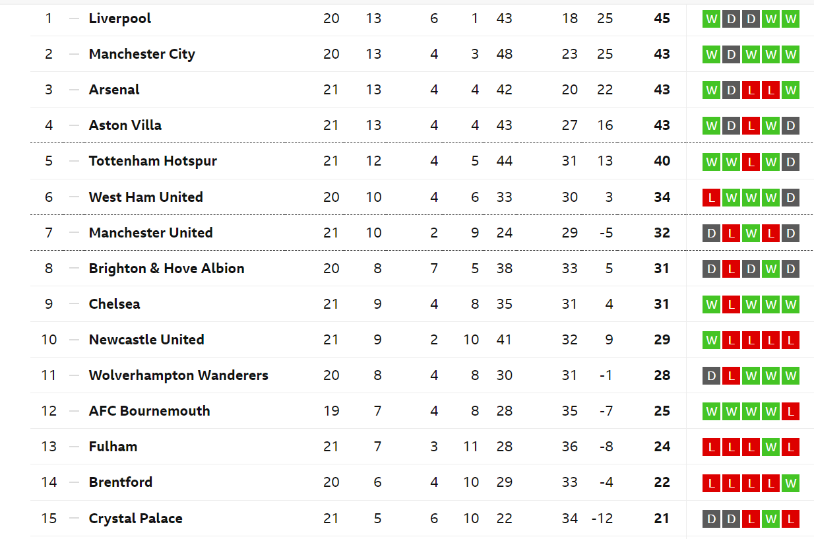Image resolution: width=814 pixels, height=539 pixels.
Task: Open Tottenham Hotspur team page
Action: [x=153, y=161]
